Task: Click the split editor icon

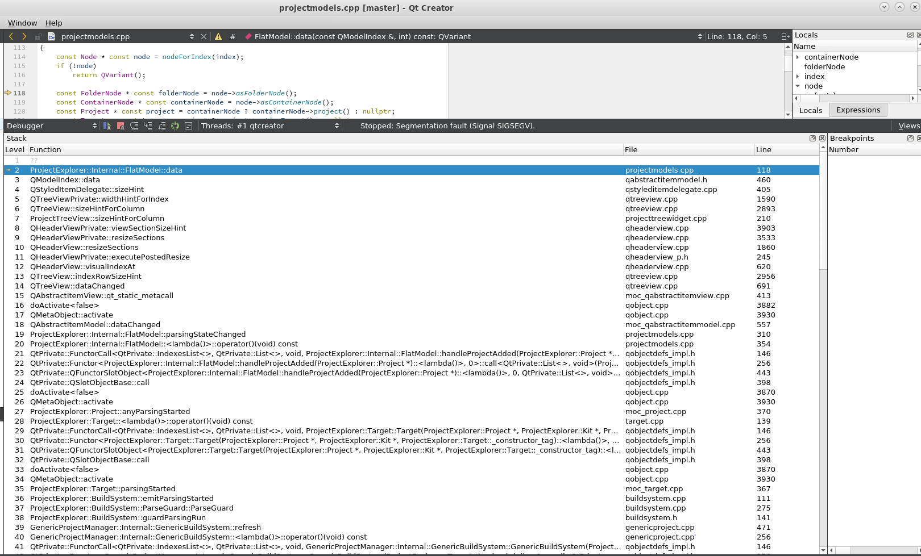Action: [785, 36]
